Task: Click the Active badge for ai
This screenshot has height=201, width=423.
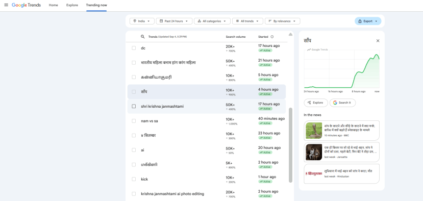Action: [265, 153]
